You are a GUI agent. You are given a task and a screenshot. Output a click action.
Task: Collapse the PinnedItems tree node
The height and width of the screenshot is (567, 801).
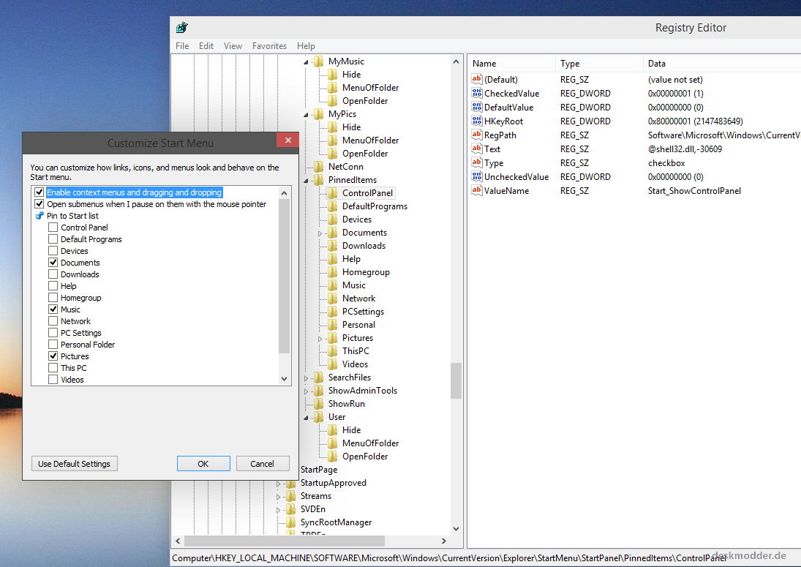(x=306, y=181)
